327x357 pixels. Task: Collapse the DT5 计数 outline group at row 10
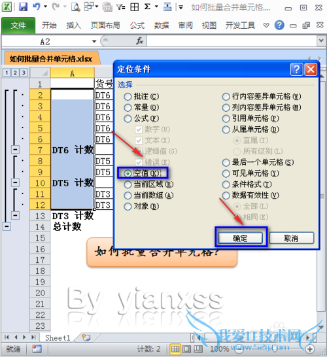(15, 182)
